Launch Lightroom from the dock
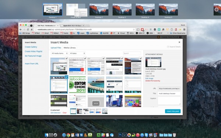 124,135
